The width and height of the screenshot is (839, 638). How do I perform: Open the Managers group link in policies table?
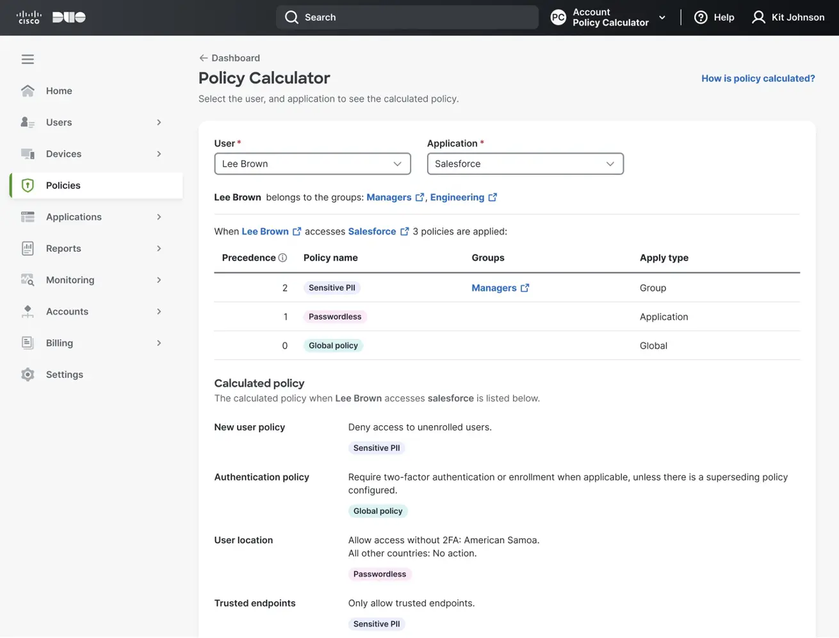(x=494, y=288)
